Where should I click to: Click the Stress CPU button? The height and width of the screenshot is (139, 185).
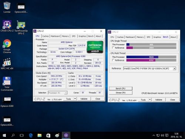(x=121, y=93)
